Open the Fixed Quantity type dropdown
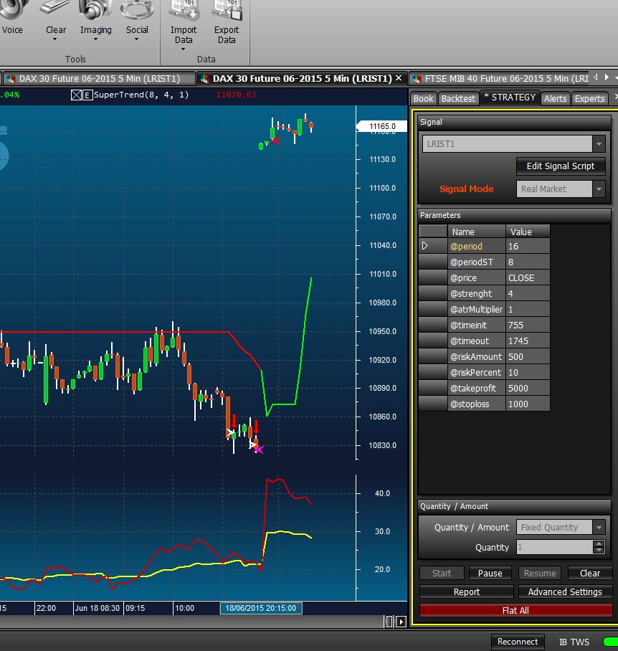618x651 pixels. point(599,527)
